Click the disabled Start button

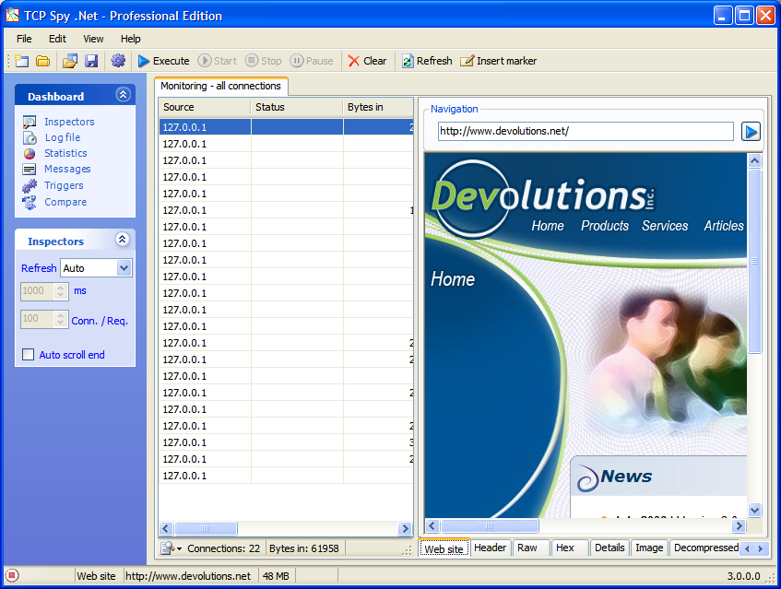[218, 61]
